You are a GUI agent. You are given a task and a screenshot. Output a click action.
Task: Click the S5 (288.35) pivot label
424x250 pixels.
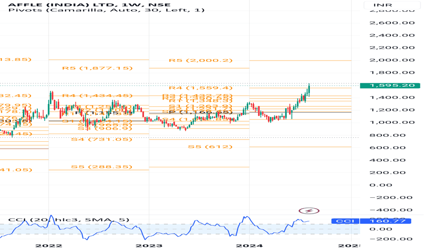101,167
